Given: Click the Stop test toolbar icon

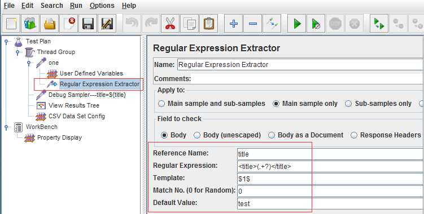Looking at the screenshot, I should click(x=335, y=24).
